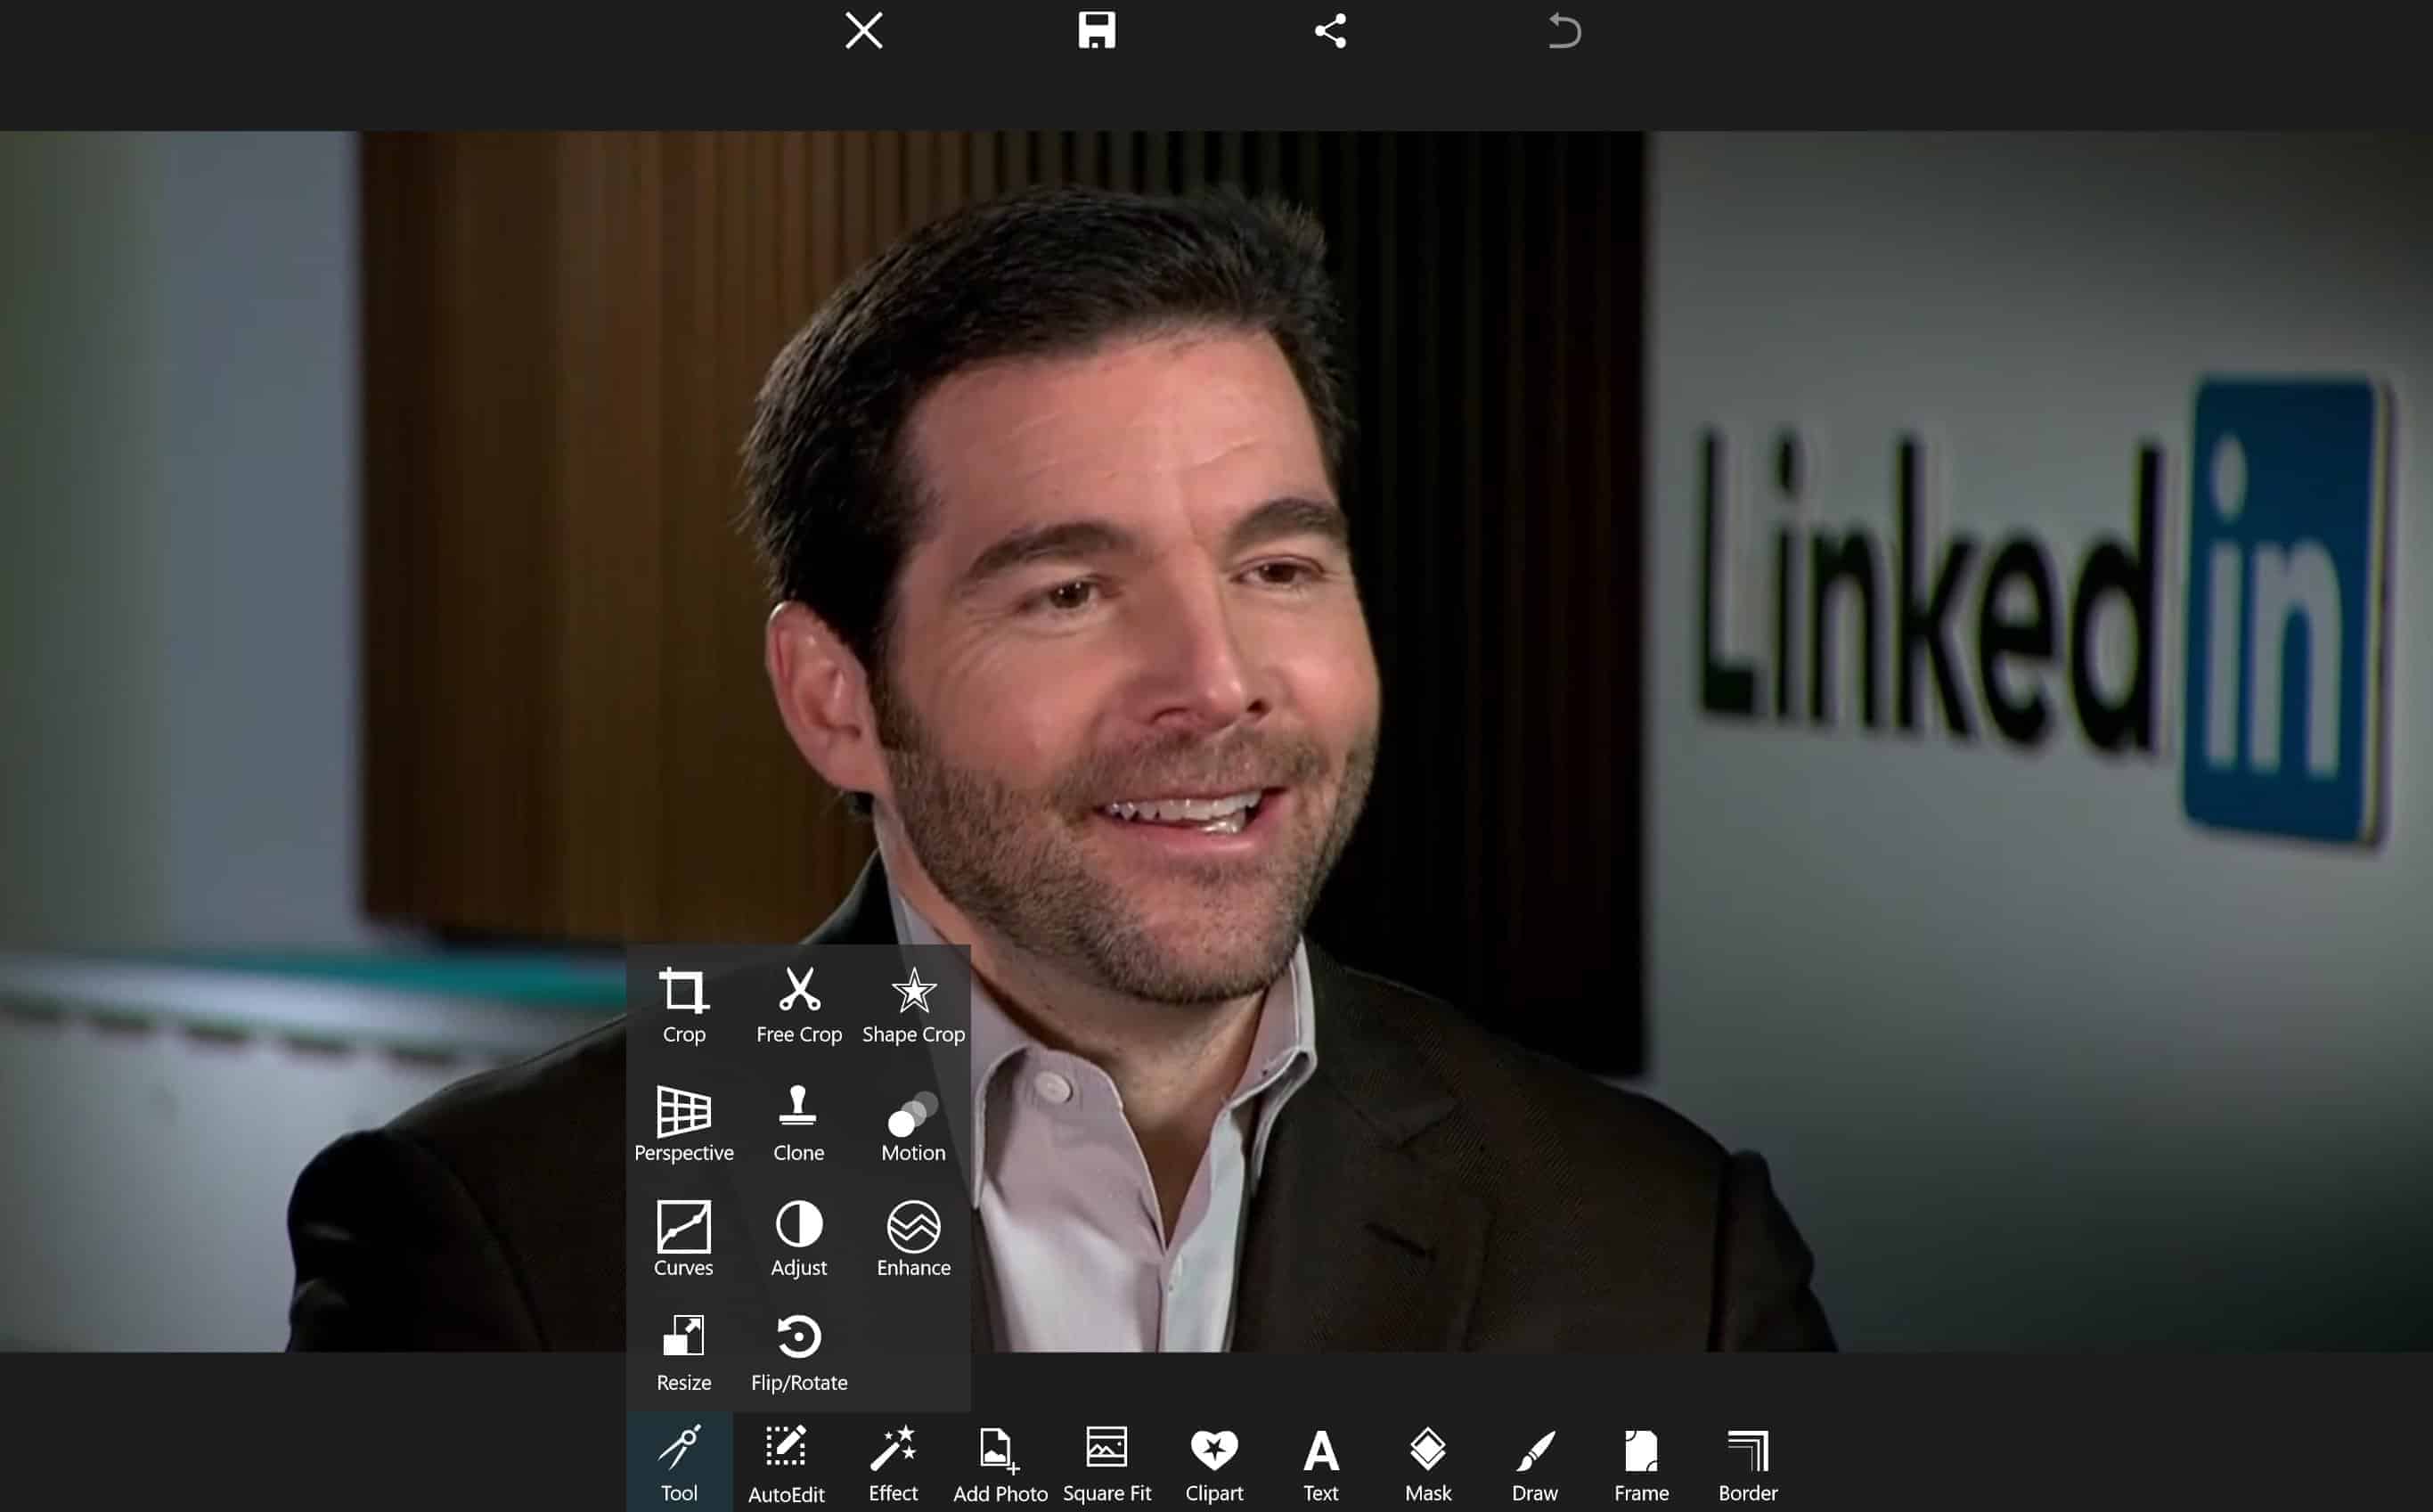2433x1512 pixels.
Task: Collapse the Tool menu in bottom bar
Action: pyautogui.click(x=680, y=1463)
